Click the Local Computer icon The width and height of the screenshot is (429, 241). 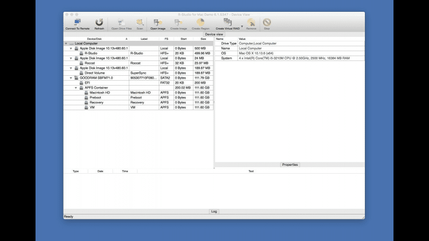click(x=71, y=43)
